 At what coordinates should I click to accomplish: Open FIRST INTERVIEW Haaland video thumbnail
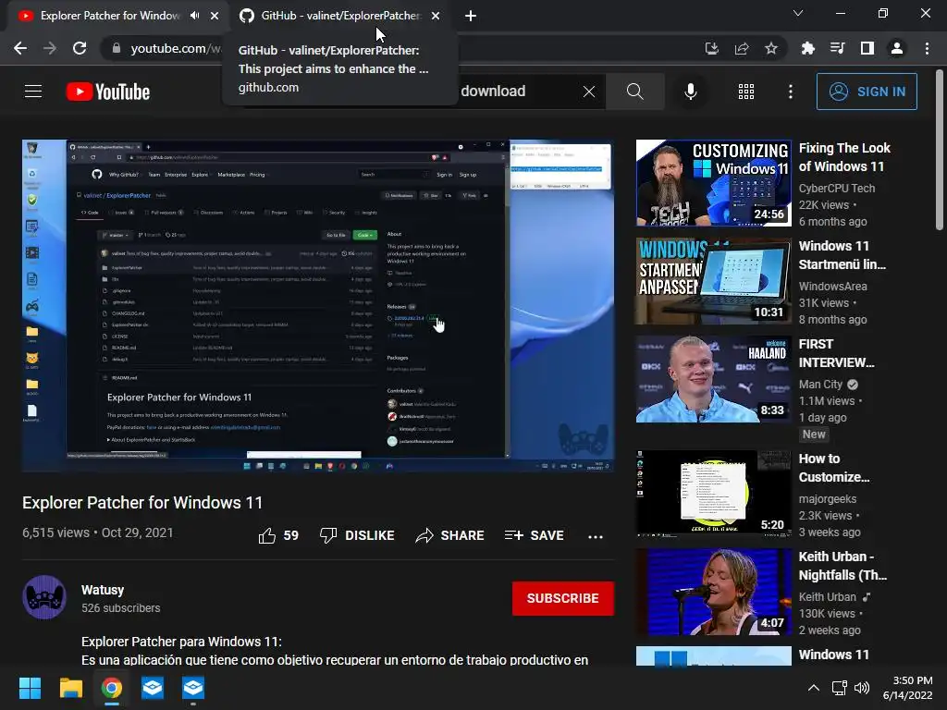pyautogui.click(x=713, y=379)
